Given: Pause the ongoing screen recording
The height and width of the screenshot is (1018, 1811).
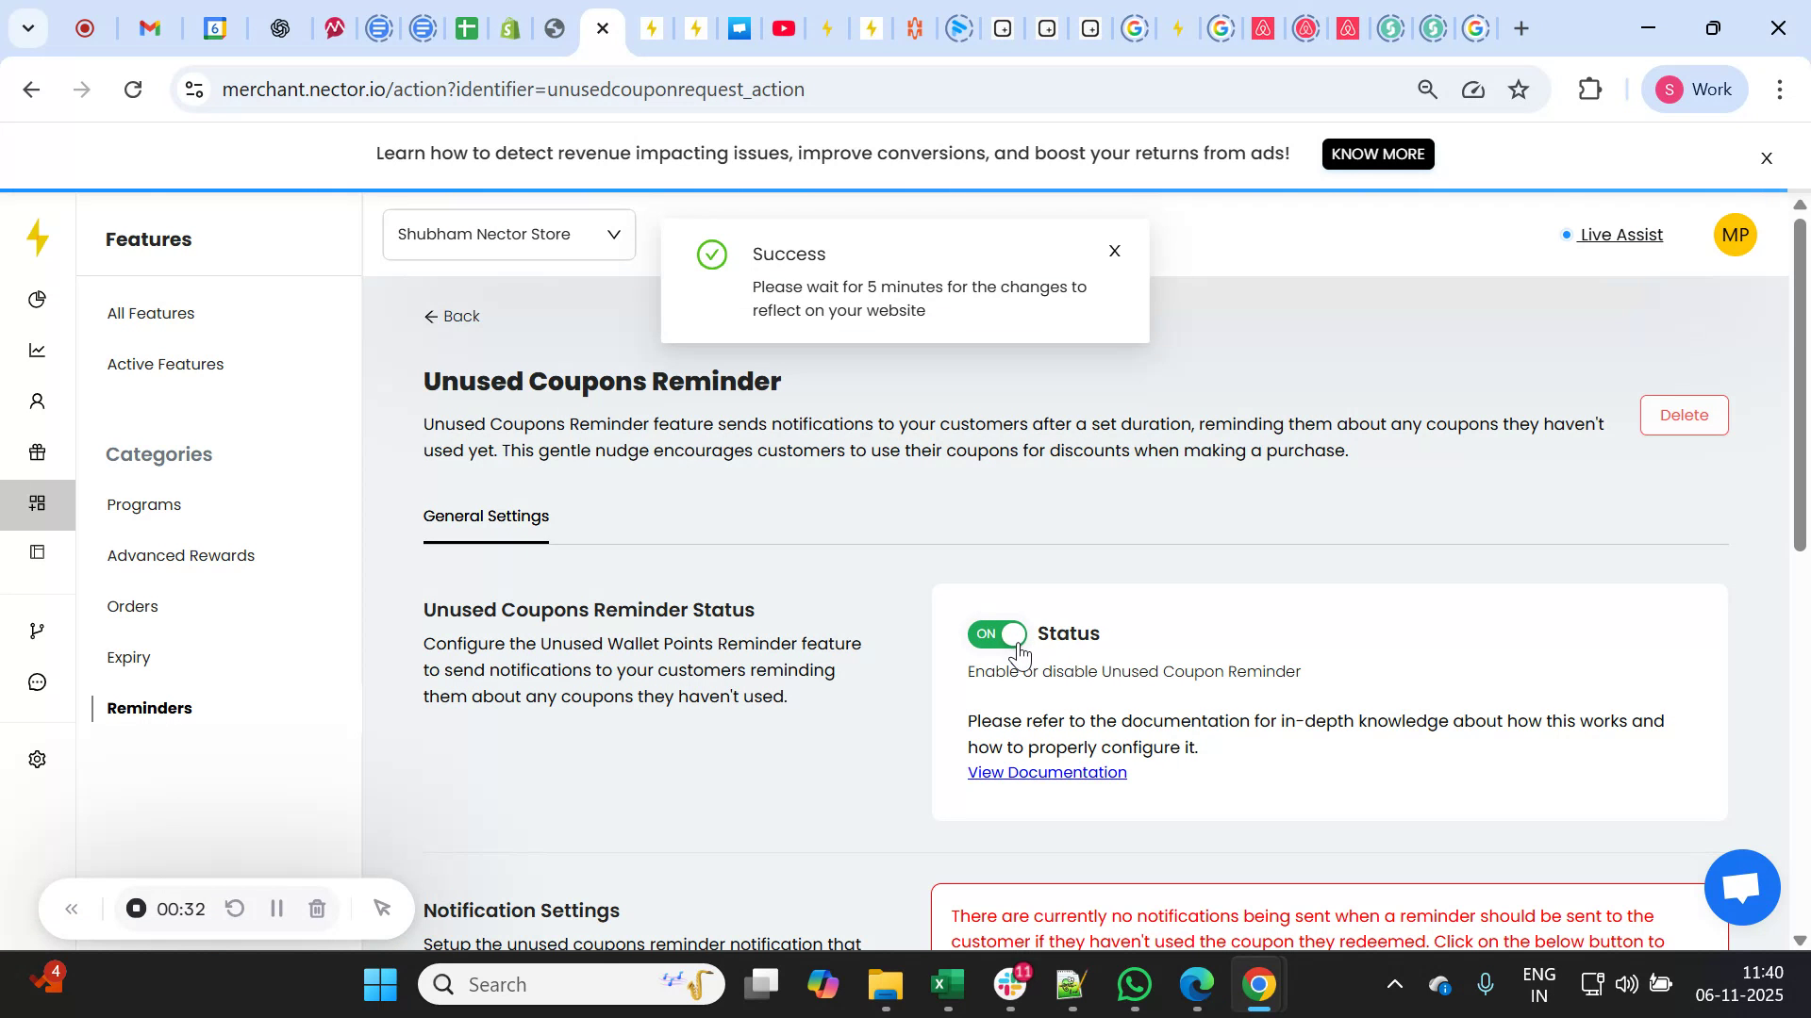Looking at the screenshot, I should point(276,909).
